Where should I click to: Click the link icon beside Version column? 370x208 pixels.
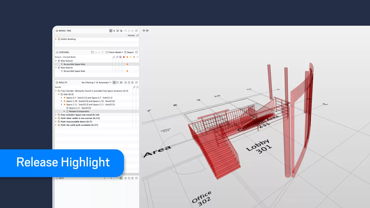tap(137, 35)
